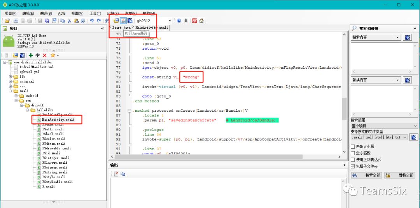The height and width of the screenshot is (208, 420).
Task: Click the red X delete icon in project panel
Action: [x=45, y=55]
